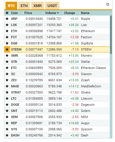Sort by the Coin column header
Image resolution: width=115 pixels, height=142 pixels.
click(x=14, y=13)
